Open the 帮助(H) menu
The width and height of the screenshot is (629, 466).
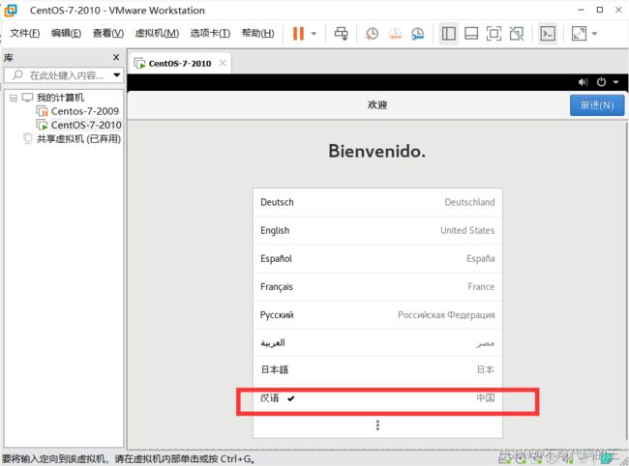[x=258, y=33]
